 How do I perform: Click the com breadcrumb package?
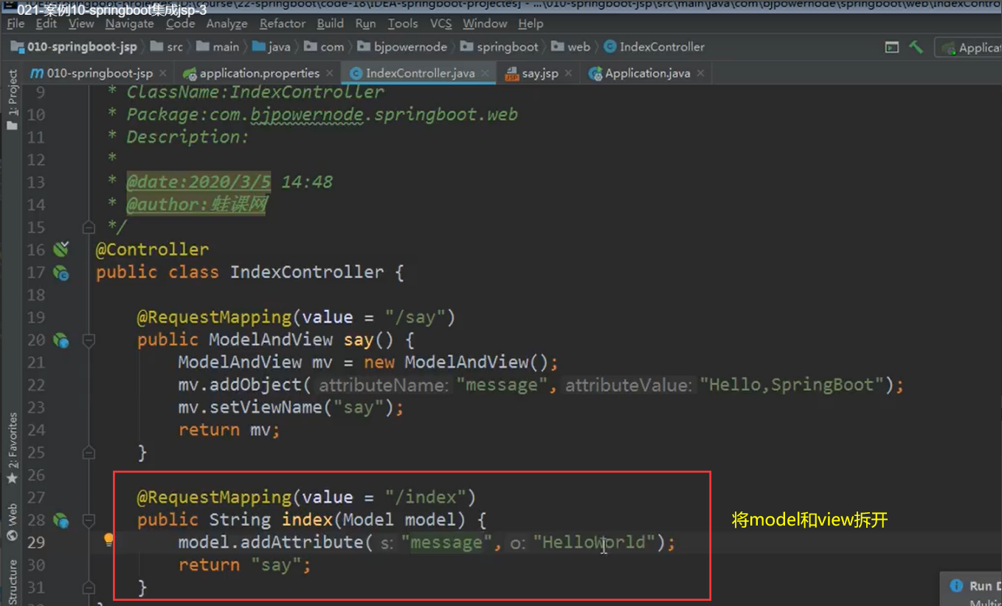coord(324,47)
